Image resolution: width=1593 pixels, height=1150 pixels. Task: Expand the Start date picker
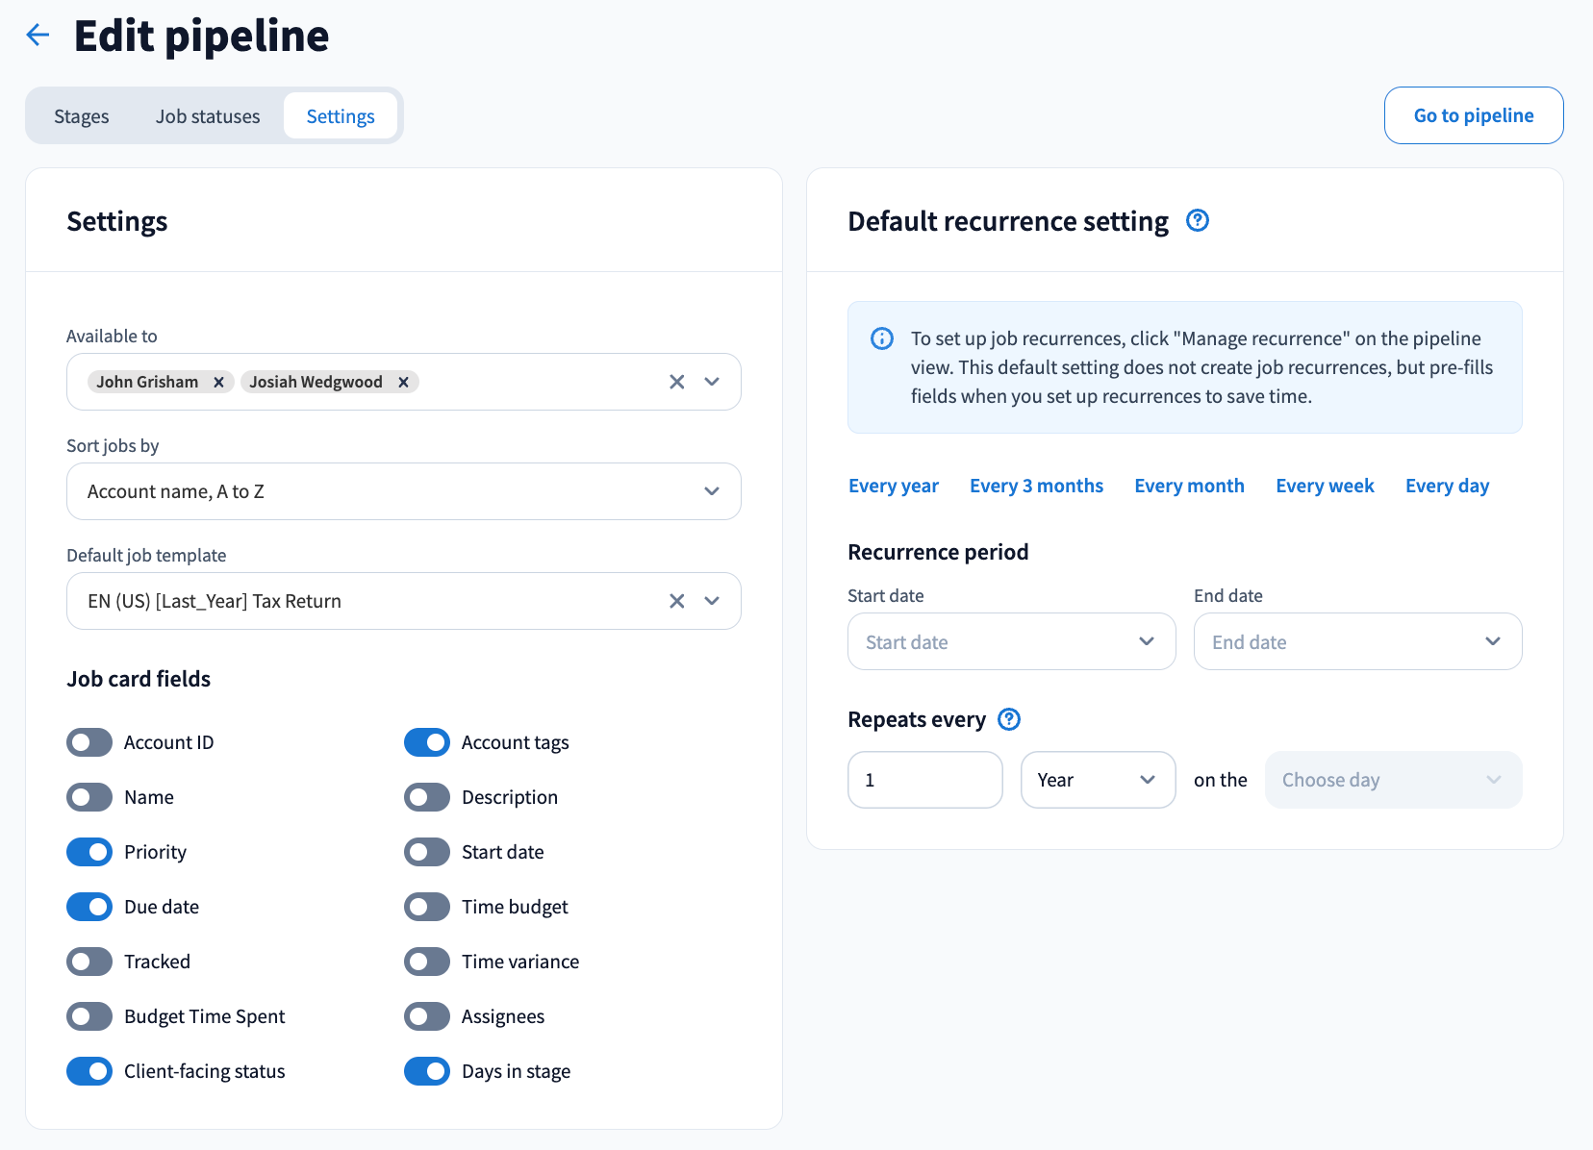click(1011, 641)
